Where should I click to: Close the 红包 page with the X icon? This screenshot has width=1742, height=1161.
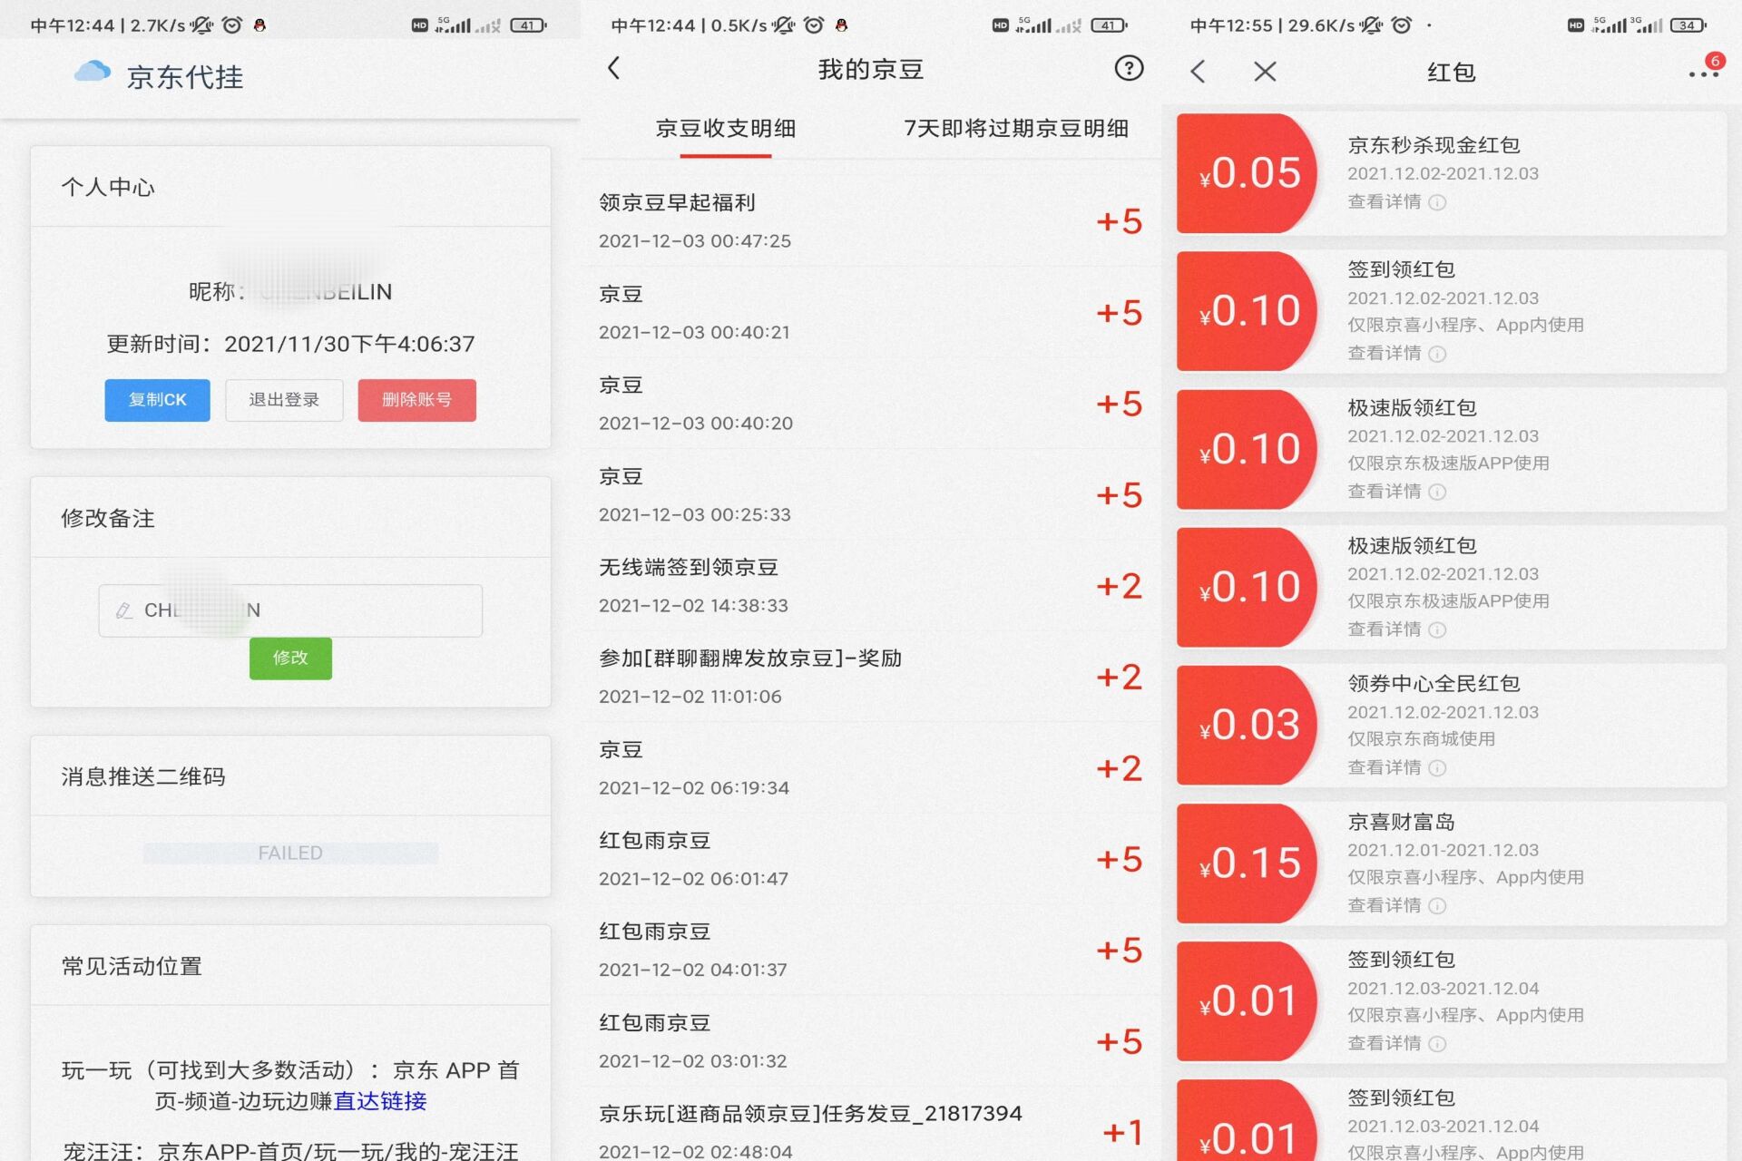tap(1263, 71)
